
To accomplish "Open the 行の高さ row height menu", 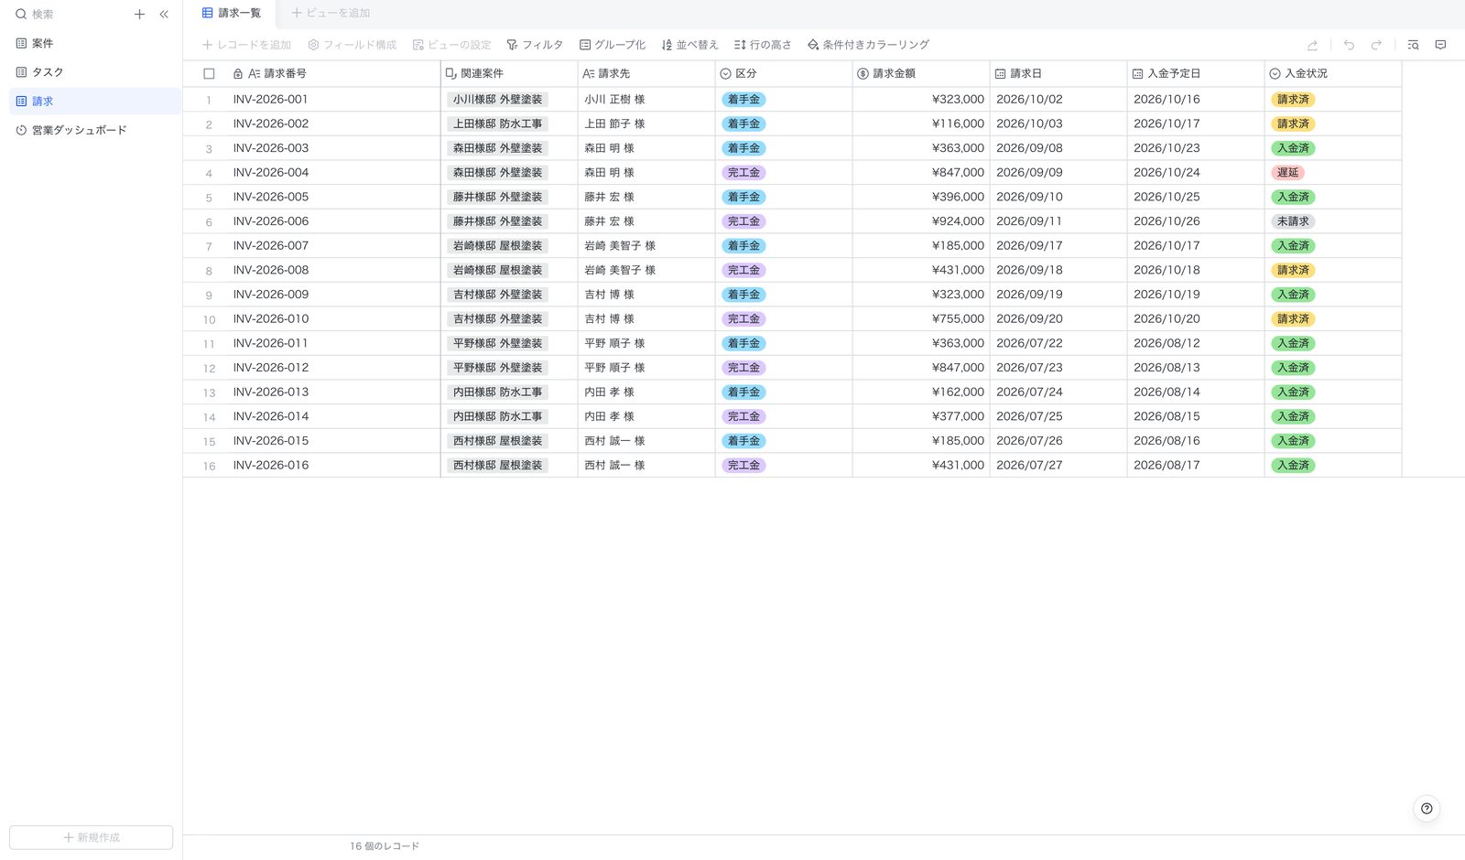I will click(763, 45).
